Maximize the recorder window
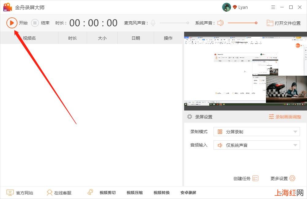 coord(291,7)
